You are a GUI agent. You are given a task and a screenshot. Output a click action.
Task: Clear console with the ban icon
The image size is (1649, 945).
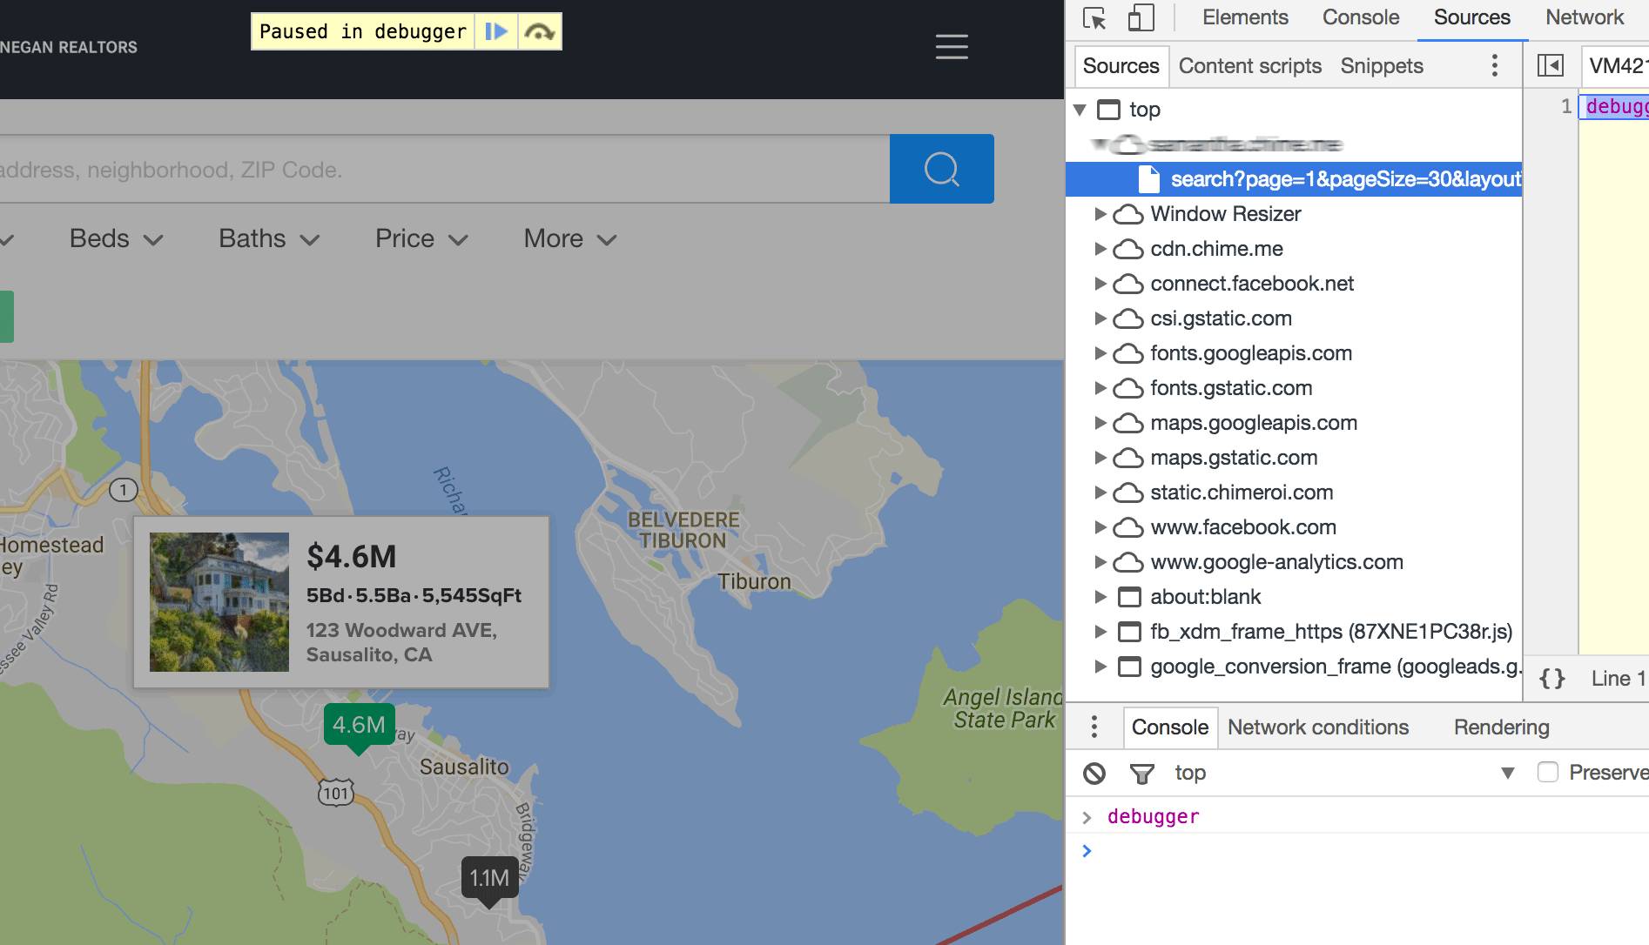coord(1094,773)
